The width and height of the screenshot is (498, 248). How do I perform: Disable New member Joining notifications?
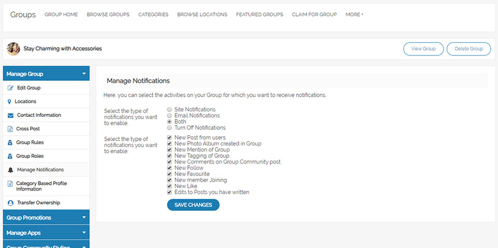click(x=170, y=180)
